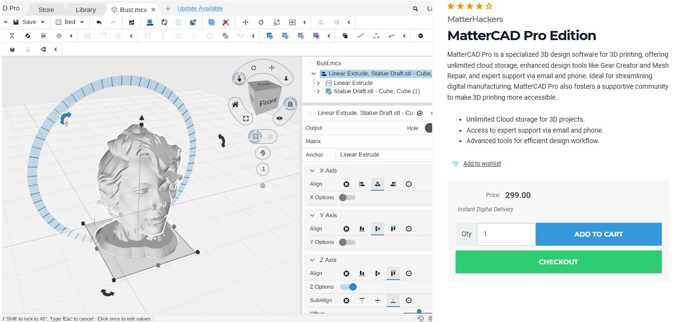Click the move (cross arrows) toolbar icon
Viewport: 680px width, 322px height.
(245, 22)
